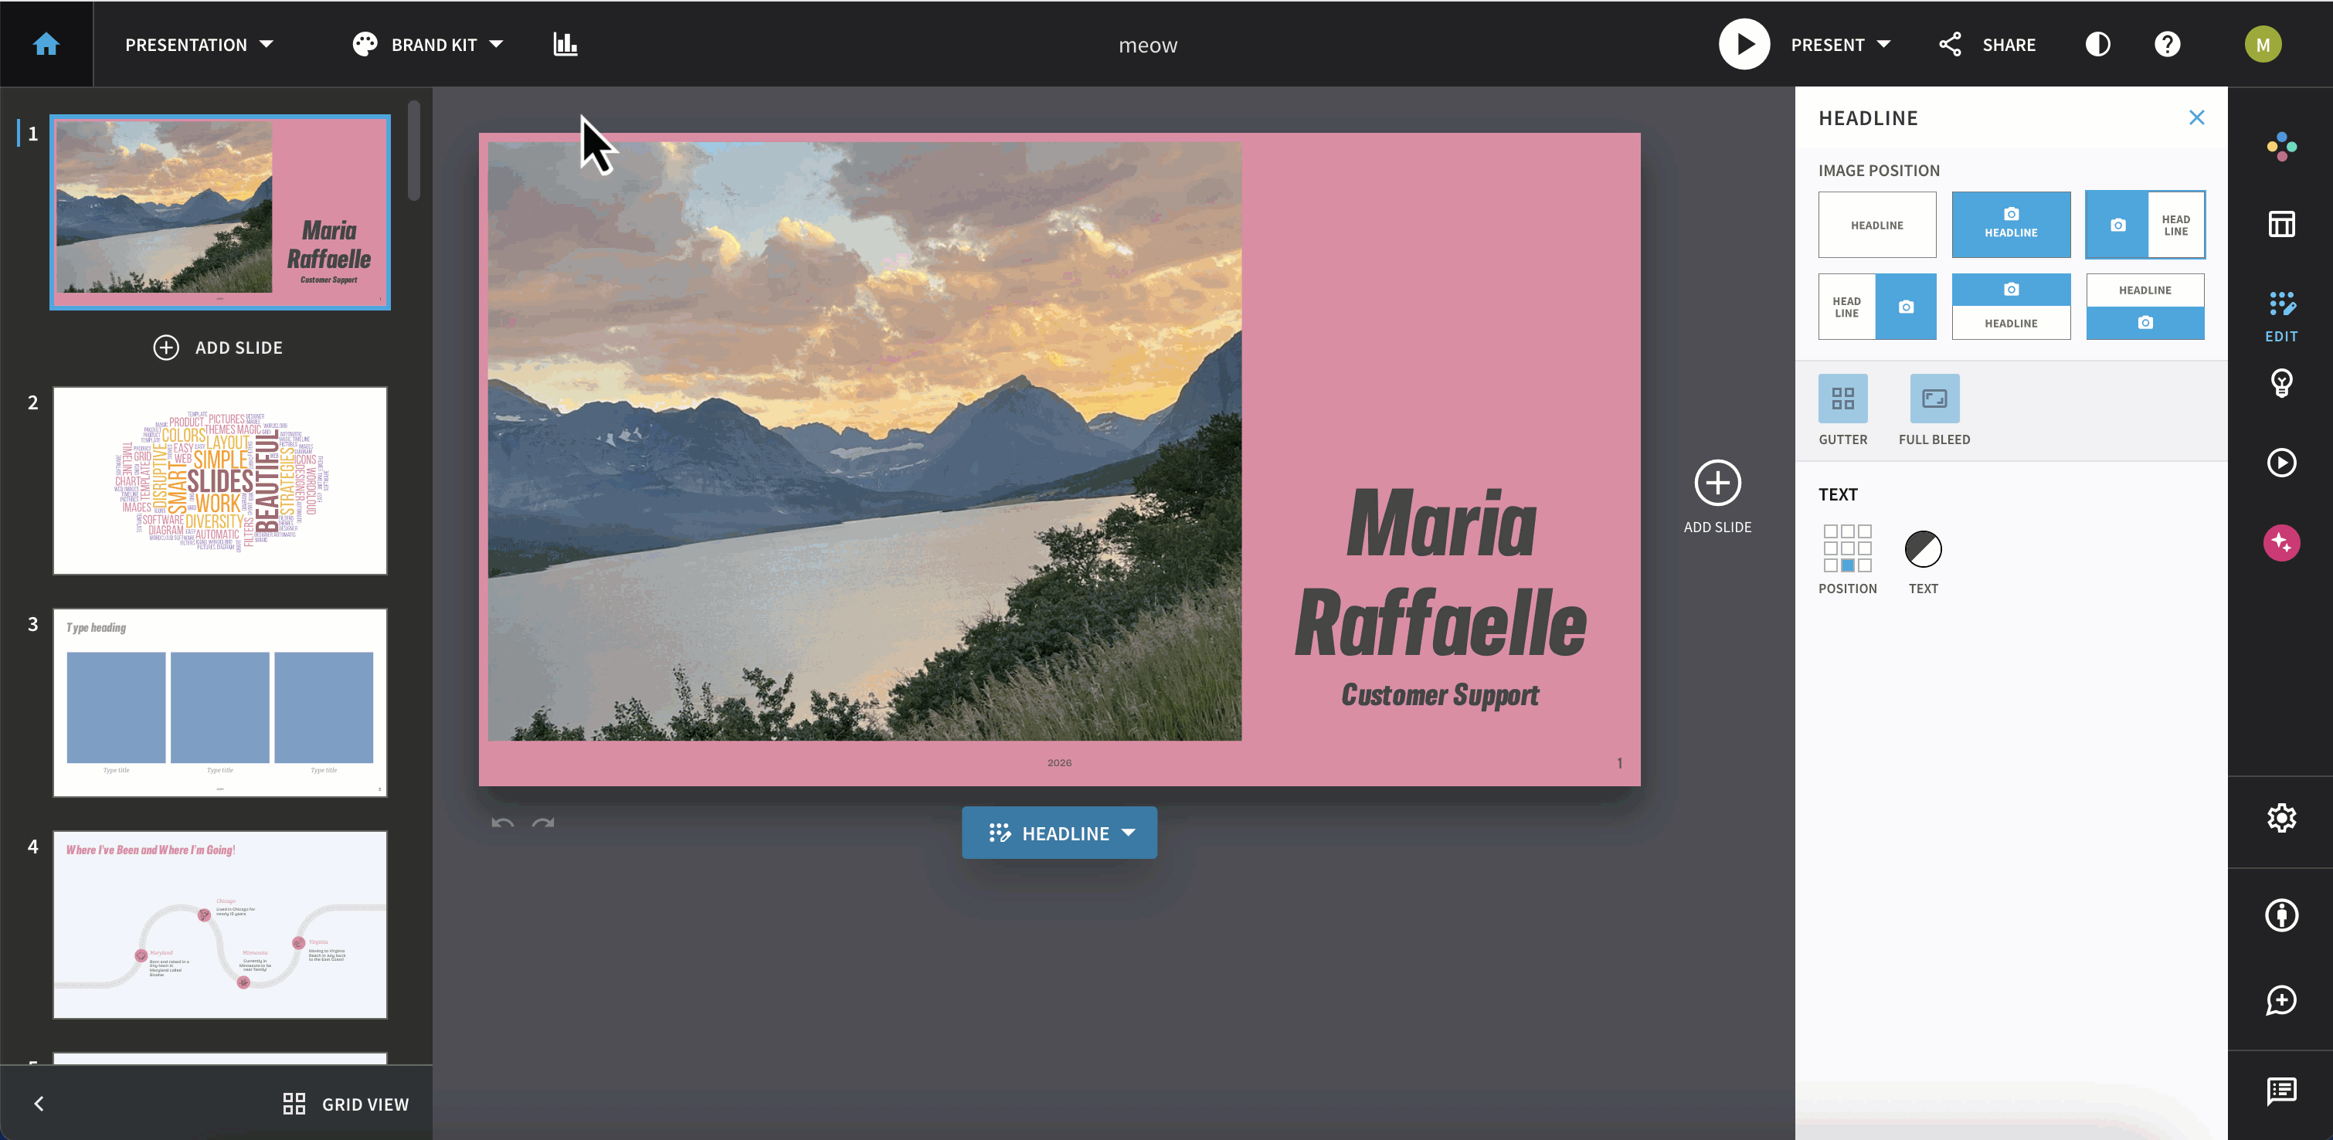
Task: Collapse the slide panel with the left chevron
Action: [x=39, y=1103]
